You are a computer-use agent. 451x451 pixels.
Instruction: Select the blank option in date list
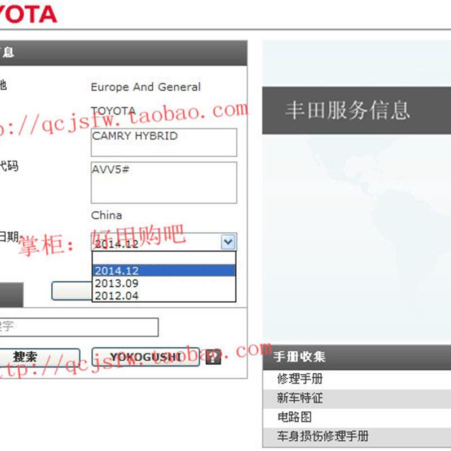pyautogui.click(x=164, y=258)
